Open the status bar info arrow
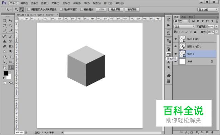220x135 pixels. point(62,133)
